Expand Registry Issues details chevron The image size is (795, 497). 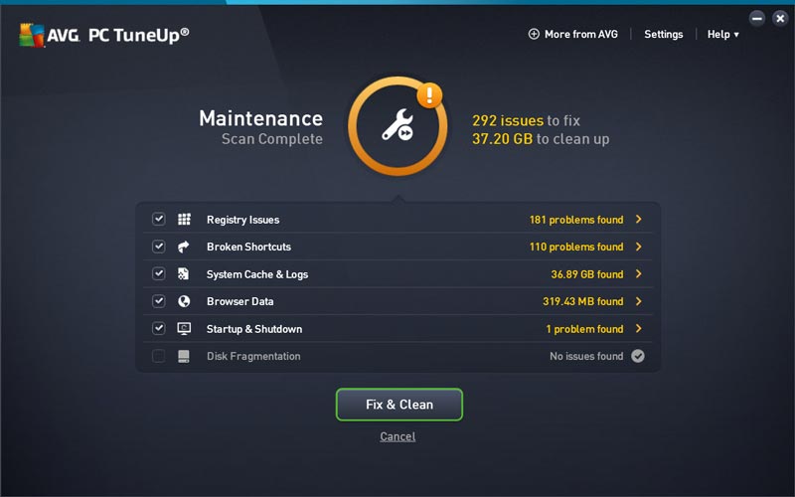[639, 219]
